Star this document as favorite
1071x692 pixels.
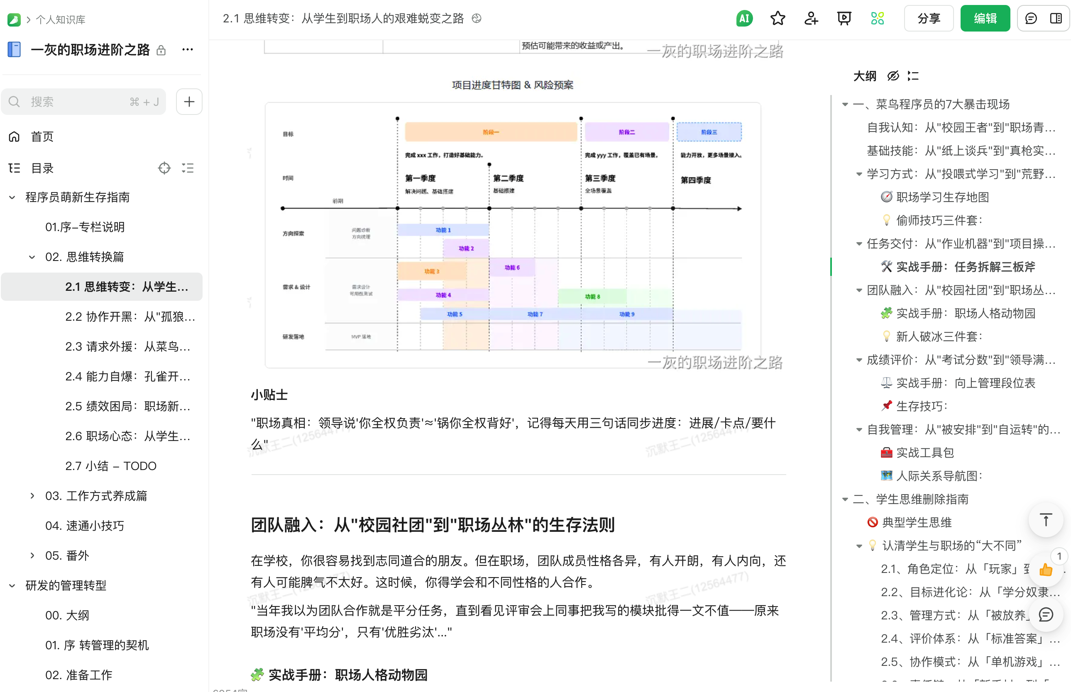click(x=778, y=18)
